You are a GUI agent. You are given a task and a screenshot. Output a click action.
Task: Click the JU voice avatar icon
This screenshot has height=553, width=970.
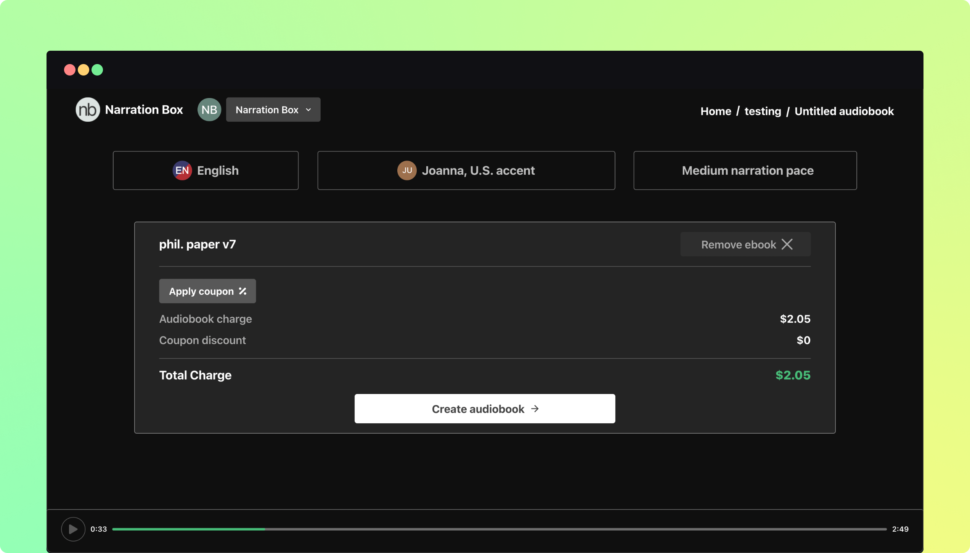[x=407, y=170]
